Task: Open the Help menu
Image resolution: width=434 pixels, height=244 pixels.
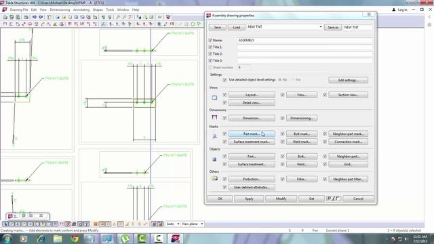Action: click(x=136, y=9)
